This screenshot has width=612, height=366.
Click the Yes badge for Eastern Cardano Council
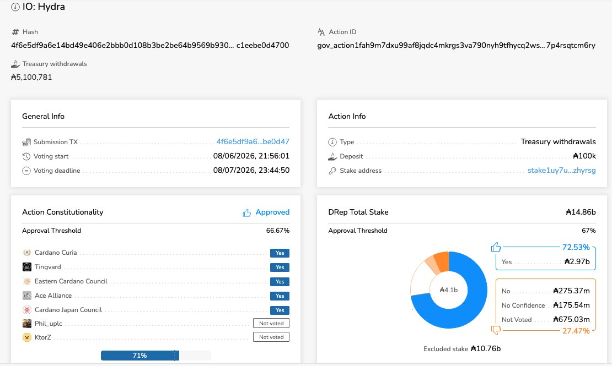point(280,282)
